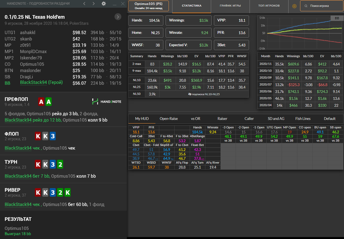Open the Fish Lines tab

pos(303,119)
